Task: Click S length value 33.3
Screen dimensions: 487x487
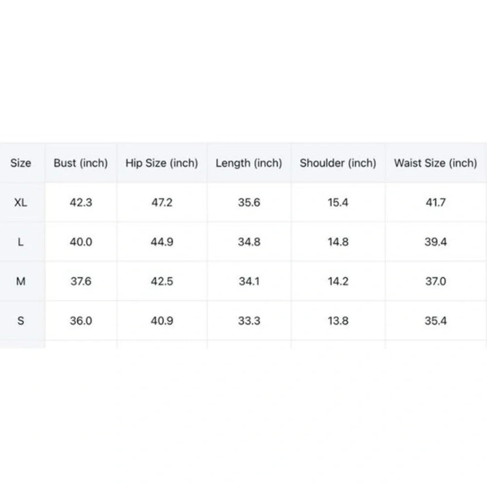Action: coord(249,321)
